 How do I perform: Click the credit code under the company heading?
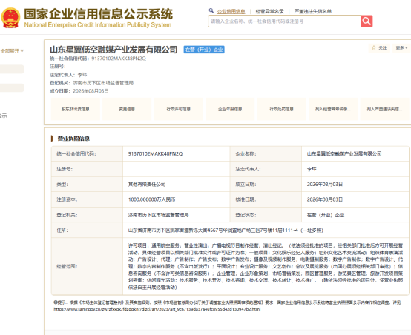click(x=119, y=59)
